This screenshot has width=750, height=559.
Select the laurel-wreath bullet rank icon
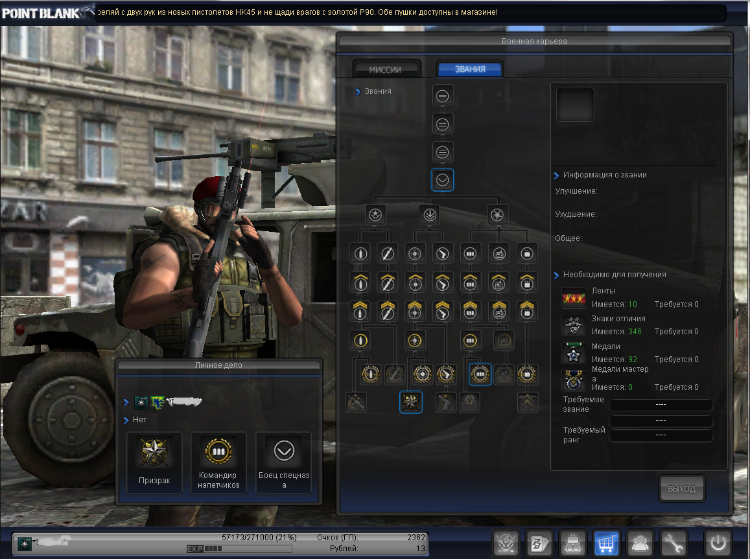pyautogui.click(x=371, y=374)
